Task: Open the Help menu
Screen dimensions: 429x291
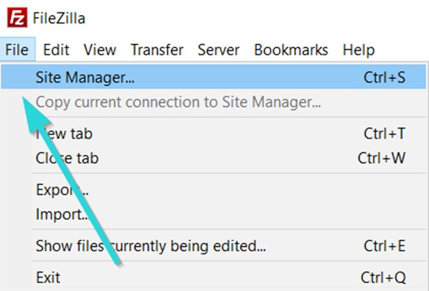Action: click(359, 50)
